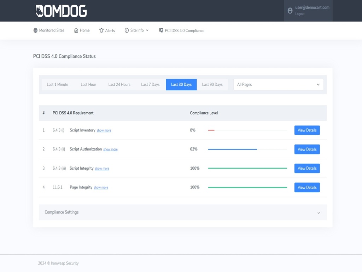Select the Last 1 Minute filter

(x=57, y=84)
